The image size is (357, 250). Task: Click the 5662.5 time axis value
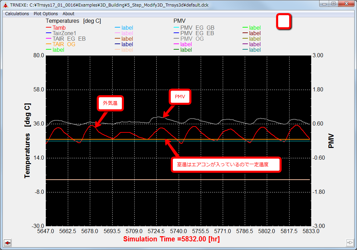[x=67, y=231]
